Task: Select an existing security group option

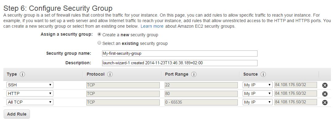Action: click(x=99, y=43)
